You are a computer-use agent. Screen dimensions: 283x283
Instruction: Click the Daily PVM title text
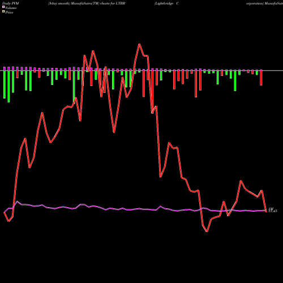coord(11,3)
